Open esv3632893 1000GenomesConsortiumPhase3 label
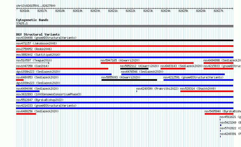 click(x=49, y=94)
